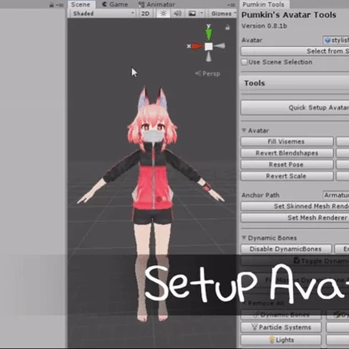Click the Anchor Path text field
Screen dimensions: 349x349
click(x=336, y=195)
